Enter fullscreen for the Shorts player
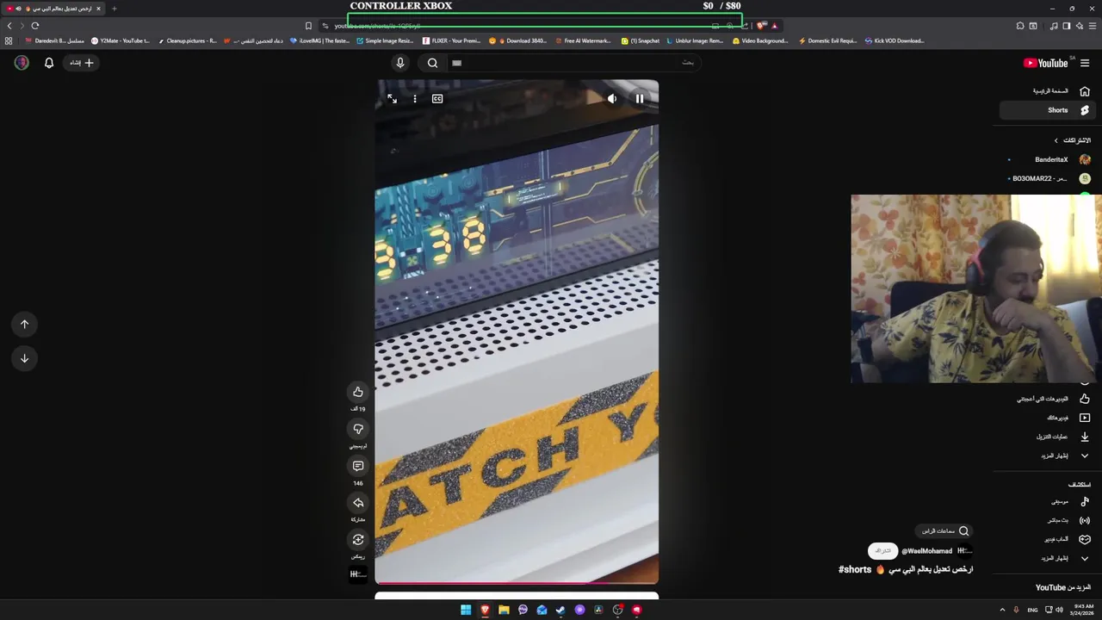Screen dimensions: 1102x620 click(392, 99)
